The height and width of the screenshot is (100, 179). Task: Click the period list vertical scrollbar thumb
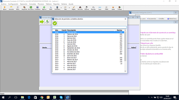tap(125, 46)
